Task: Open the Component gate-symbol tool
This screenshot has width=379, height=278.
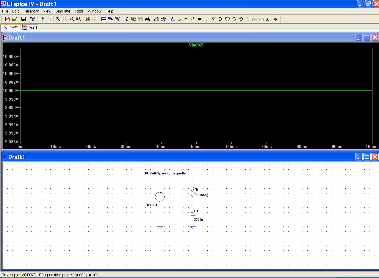Action: [220, 19]
